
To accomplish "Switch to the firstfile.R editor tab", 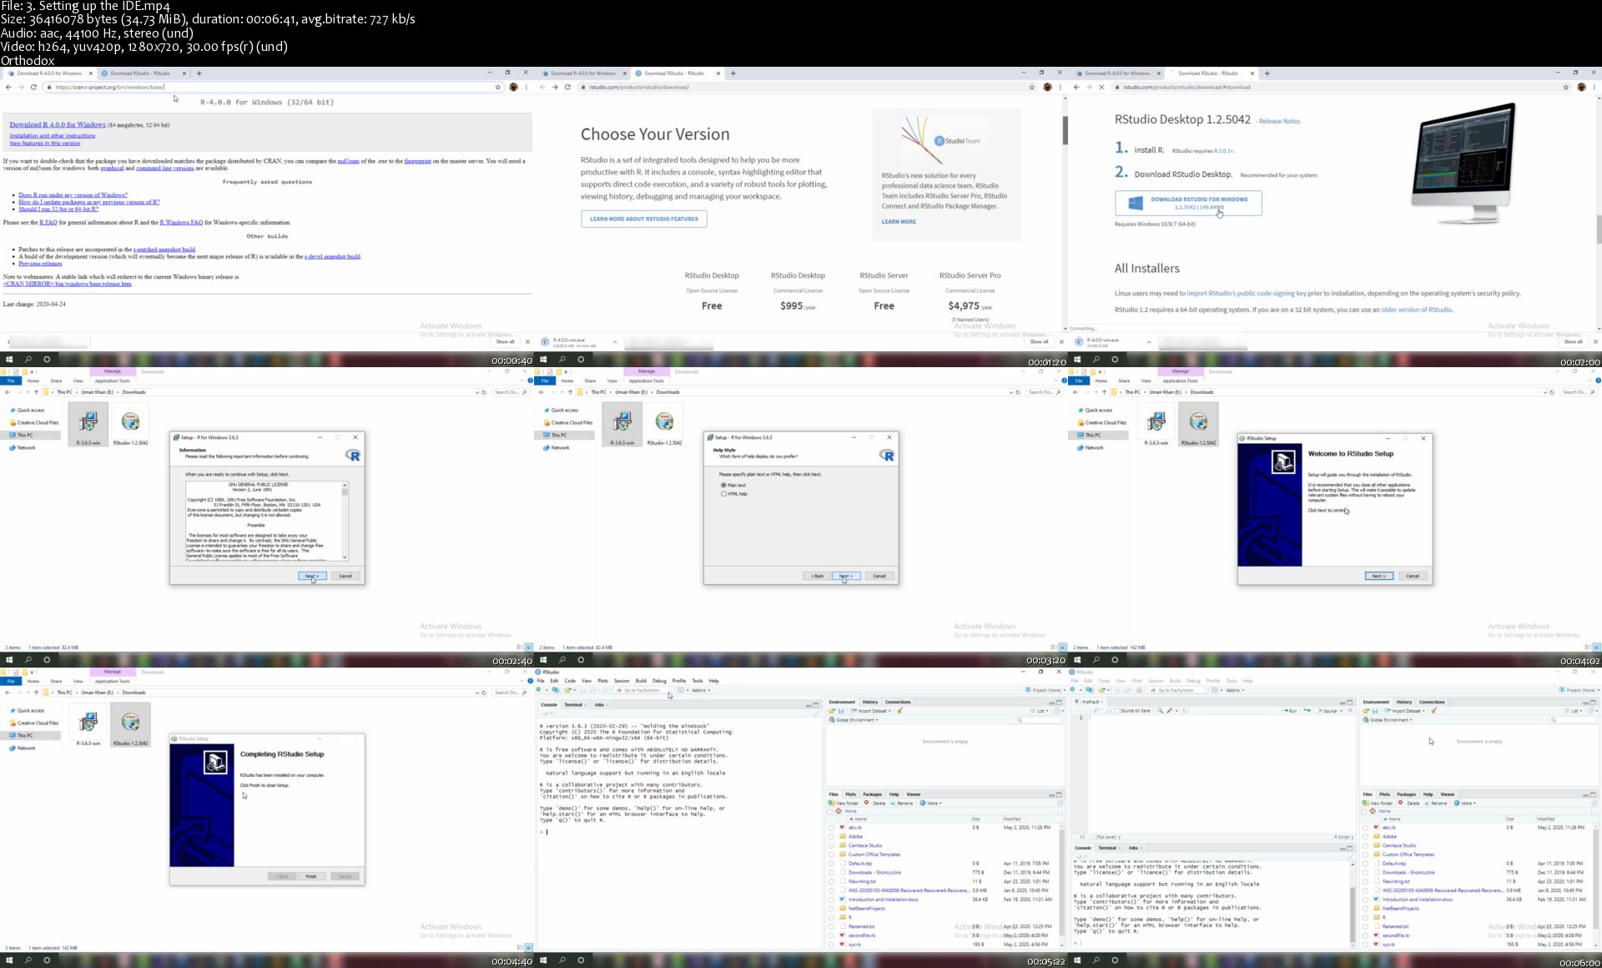I will [1091, 702].
